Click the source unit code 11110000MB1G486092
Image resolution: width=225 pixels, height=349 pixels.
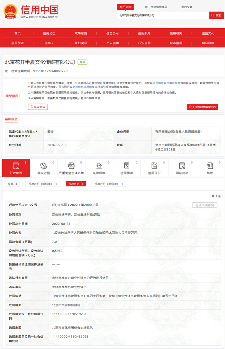[x=70, y=336]
